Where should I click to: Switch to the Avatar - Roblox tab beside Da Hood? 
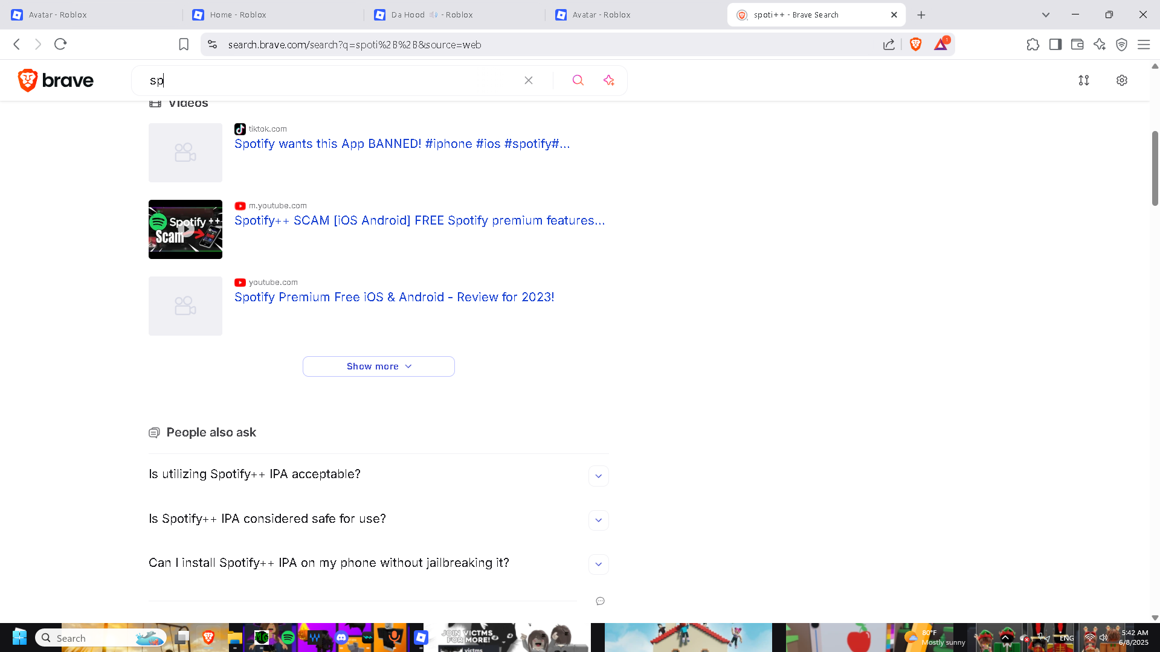(634, 14)
